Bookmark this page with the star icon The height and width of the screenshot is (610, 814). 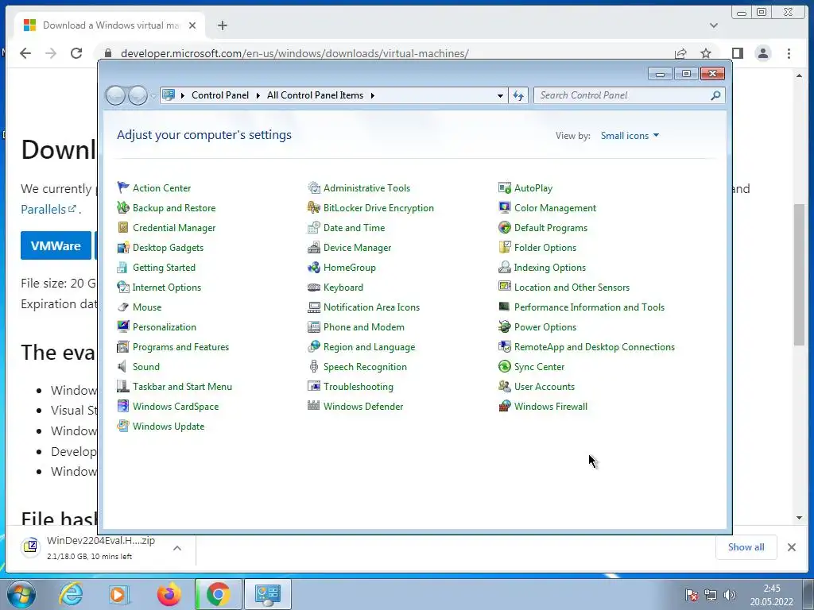point(706,53)
